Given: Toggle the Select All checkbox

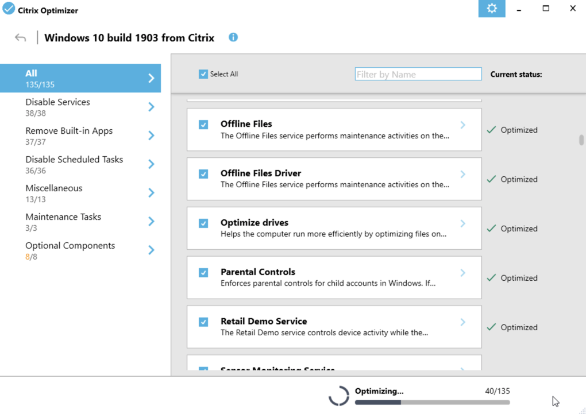Looking at the screenshot, I should [203, 74].
